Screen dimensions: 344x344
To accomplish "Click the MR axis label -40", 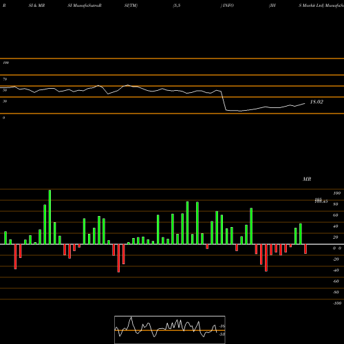I will tap(336, 270).
